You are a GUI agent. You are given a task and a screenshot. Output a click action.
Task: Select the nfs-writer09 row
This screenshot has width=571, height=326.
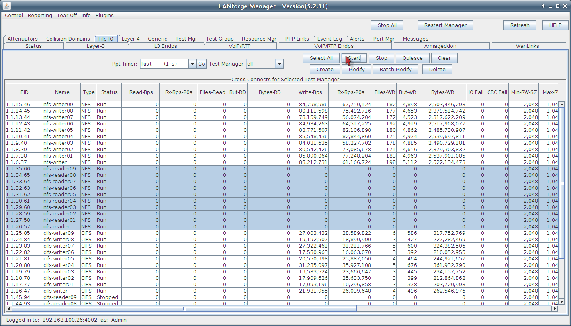point(282,104)
